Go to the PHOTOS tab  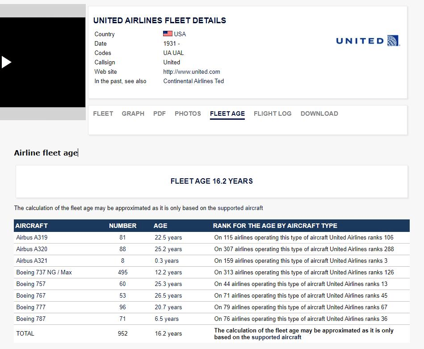(x=188, y=114)
